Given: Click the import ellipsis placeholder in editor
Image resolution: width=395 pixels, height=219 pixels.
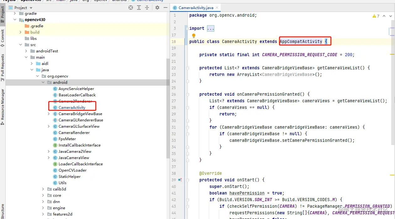Looking at the screenshot, I should [x=211, y=29].
